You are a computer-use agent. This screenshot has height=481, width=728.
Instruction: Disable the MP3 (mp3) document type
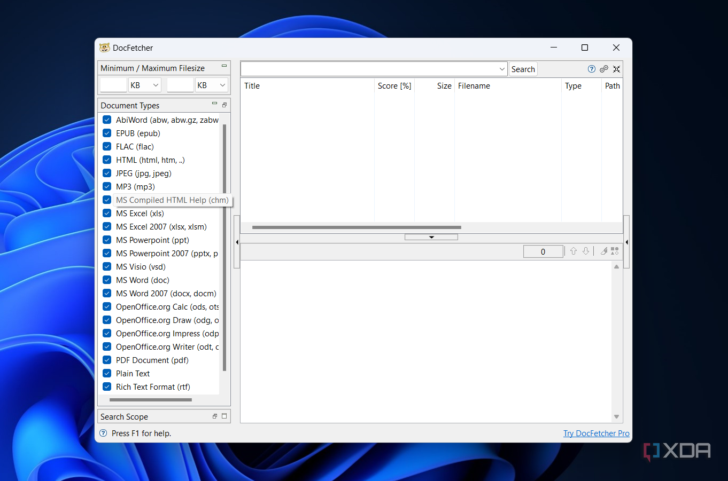pos(107,186)
